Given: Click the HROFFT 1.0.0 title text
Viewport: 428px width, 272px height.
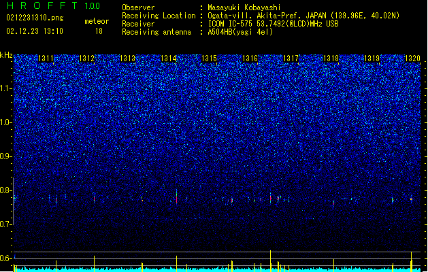Looking at the screenshot, I should 53,5.
